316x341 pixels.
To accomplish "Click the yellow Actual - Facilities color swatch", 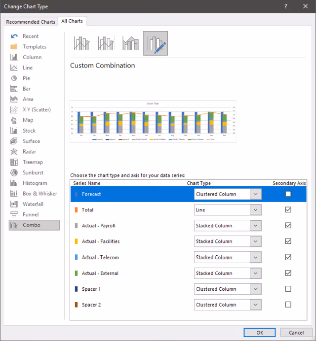I will tap(76, 241).
